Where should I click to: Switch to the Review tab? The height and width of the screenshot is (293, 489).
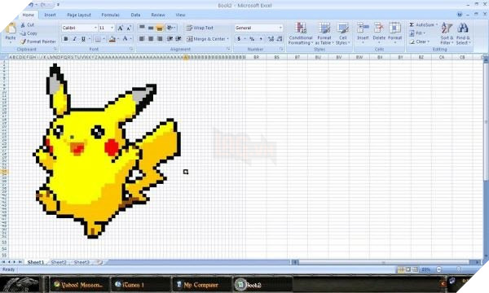tap(158, 15)
